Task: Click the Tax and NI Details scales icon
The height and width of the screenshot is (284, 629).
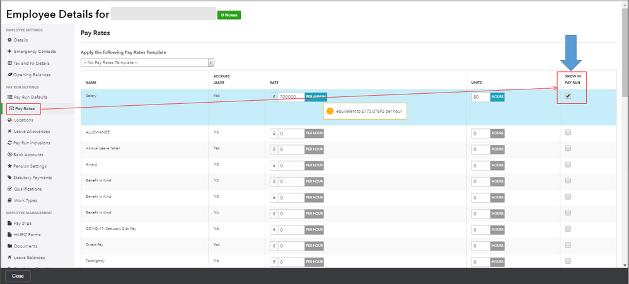Action: pos(10,64)
